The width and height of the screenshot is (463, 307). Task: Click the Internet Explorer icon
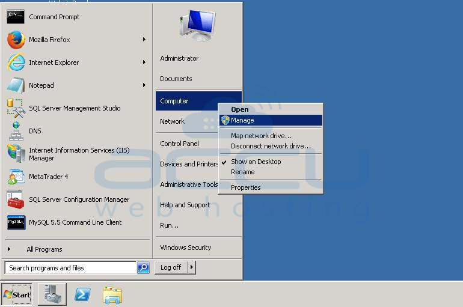[x=16, y=62]
